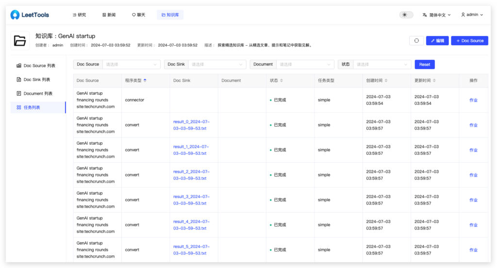497x268 pixels.
Task: Open the admin user menu
Action: (x=472, y=15)
